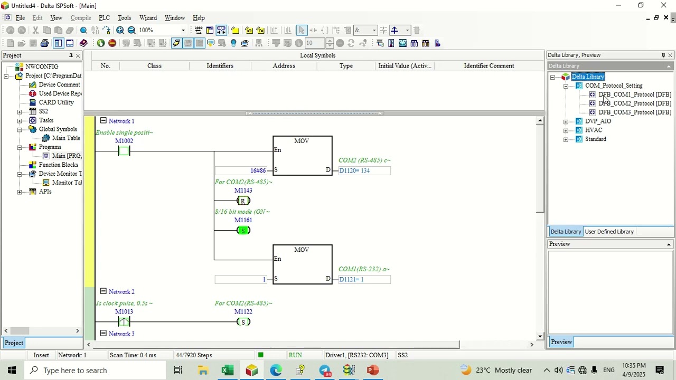Collapse the COM_Protocol_Setting library node
The width and height of the screenshot is (676, 380).
(566, 85)
